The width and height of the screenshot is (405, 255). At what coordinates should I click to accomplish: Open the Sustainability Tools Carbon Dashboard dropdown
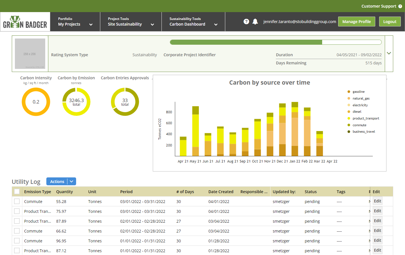(x=194, y=22)
